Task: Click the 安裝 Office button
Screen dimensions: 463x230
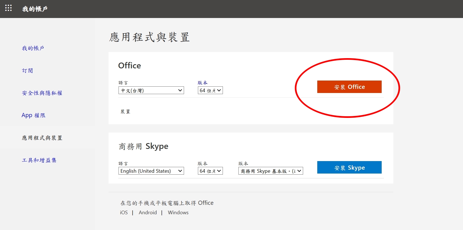Action: click(349, 87)
